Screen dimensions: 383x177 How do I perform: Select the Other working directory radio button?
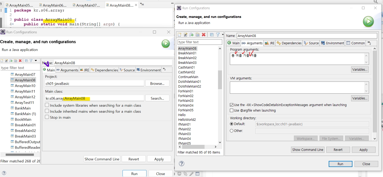point(231,131)
